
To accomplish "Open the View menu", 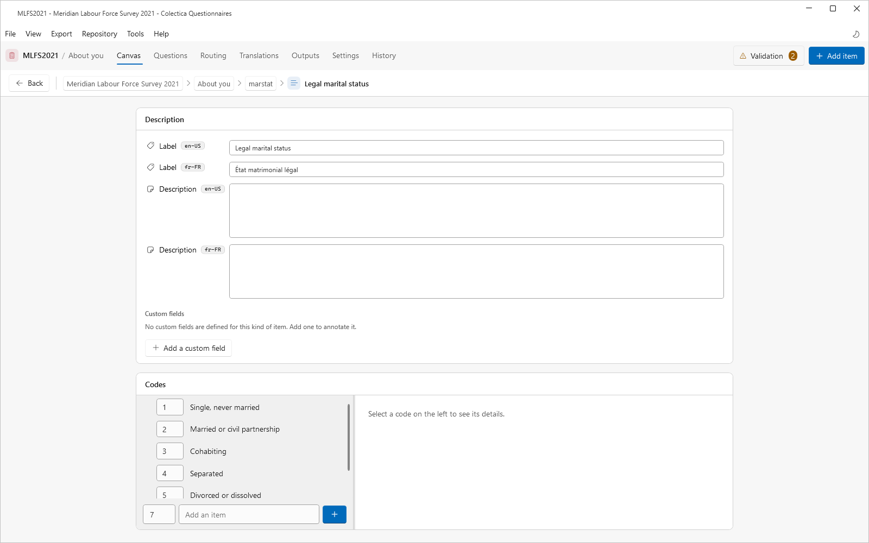I will (33, 34).
